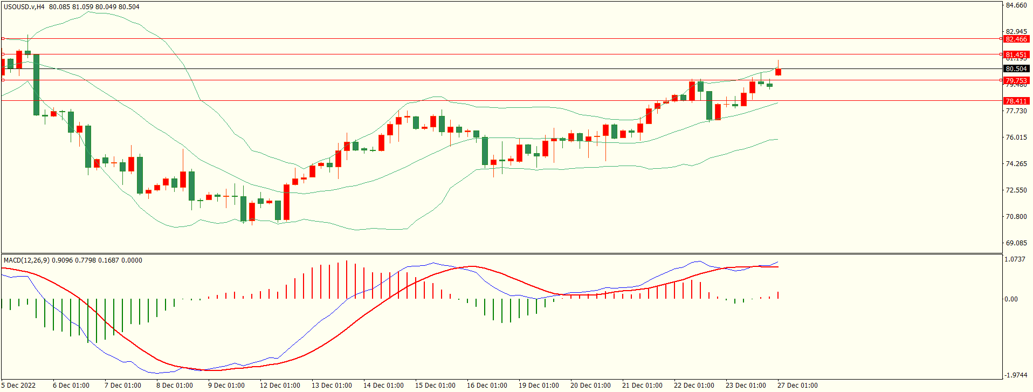Click the 20 Dec 01:00 time axis label

tap(590, 386)
